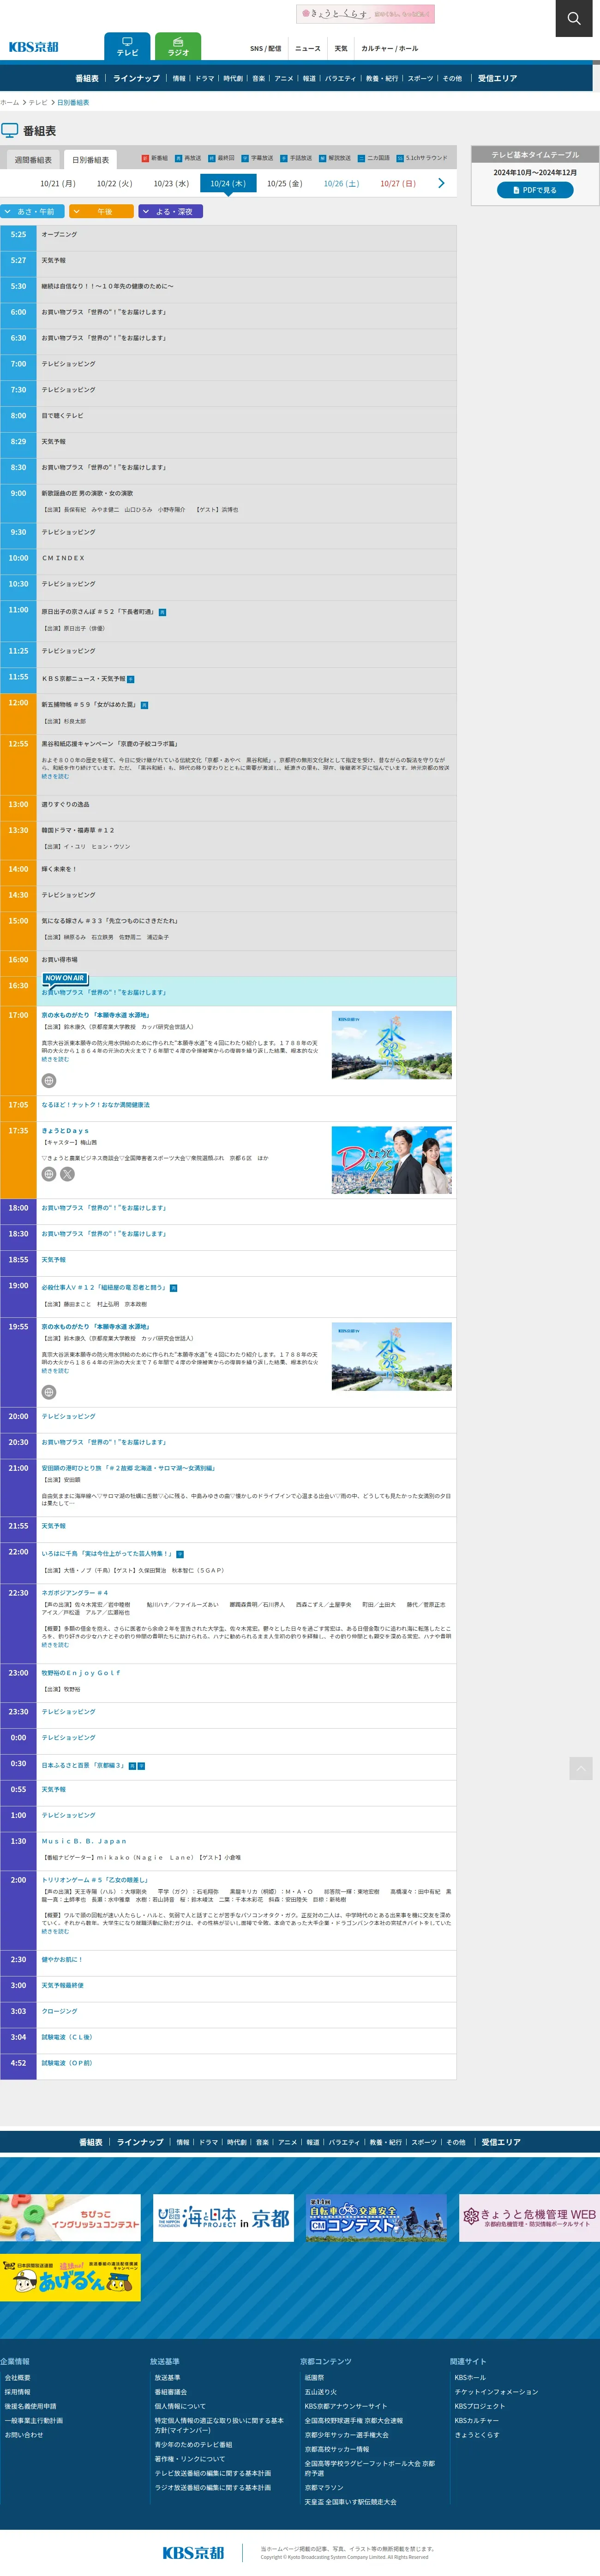Open Music B.B. Japan program link
This screenshot has width=600, height=2576.
click(84, 1840)
